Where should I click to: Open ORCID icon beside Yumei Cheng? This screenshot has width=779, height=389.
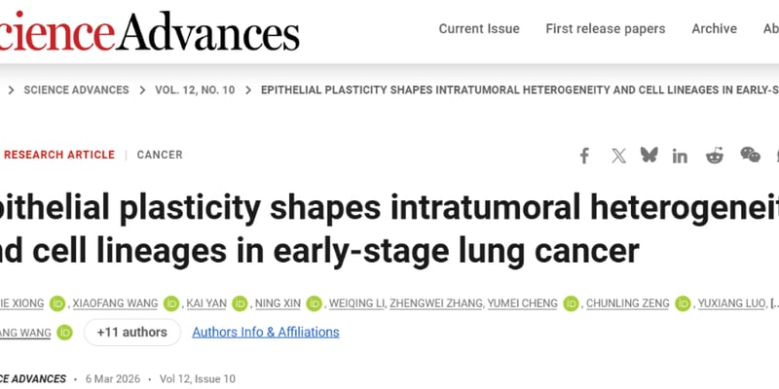[x=571, y=303]
